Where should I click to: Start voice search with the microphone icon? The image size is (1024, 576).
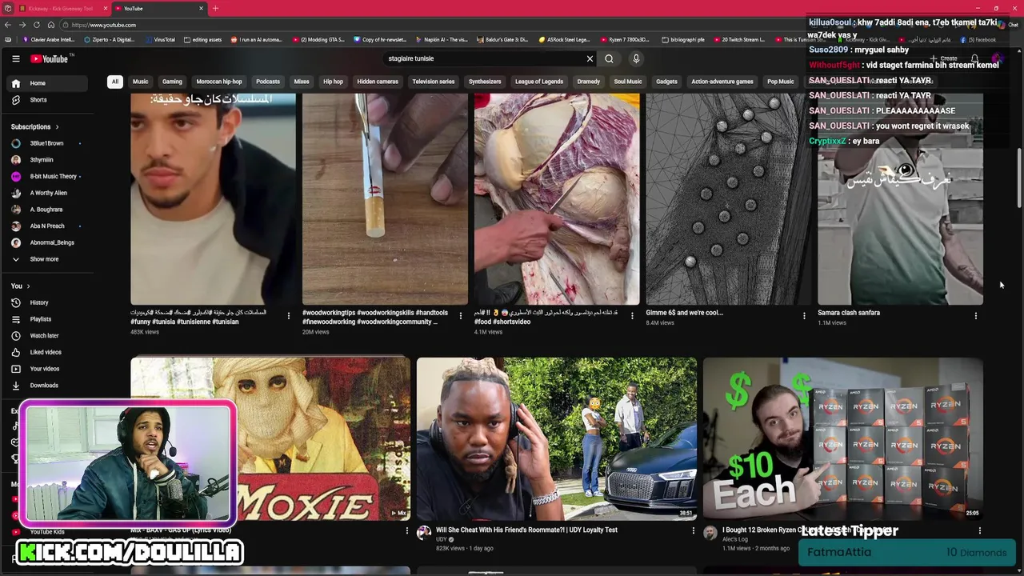coord(636,58)
